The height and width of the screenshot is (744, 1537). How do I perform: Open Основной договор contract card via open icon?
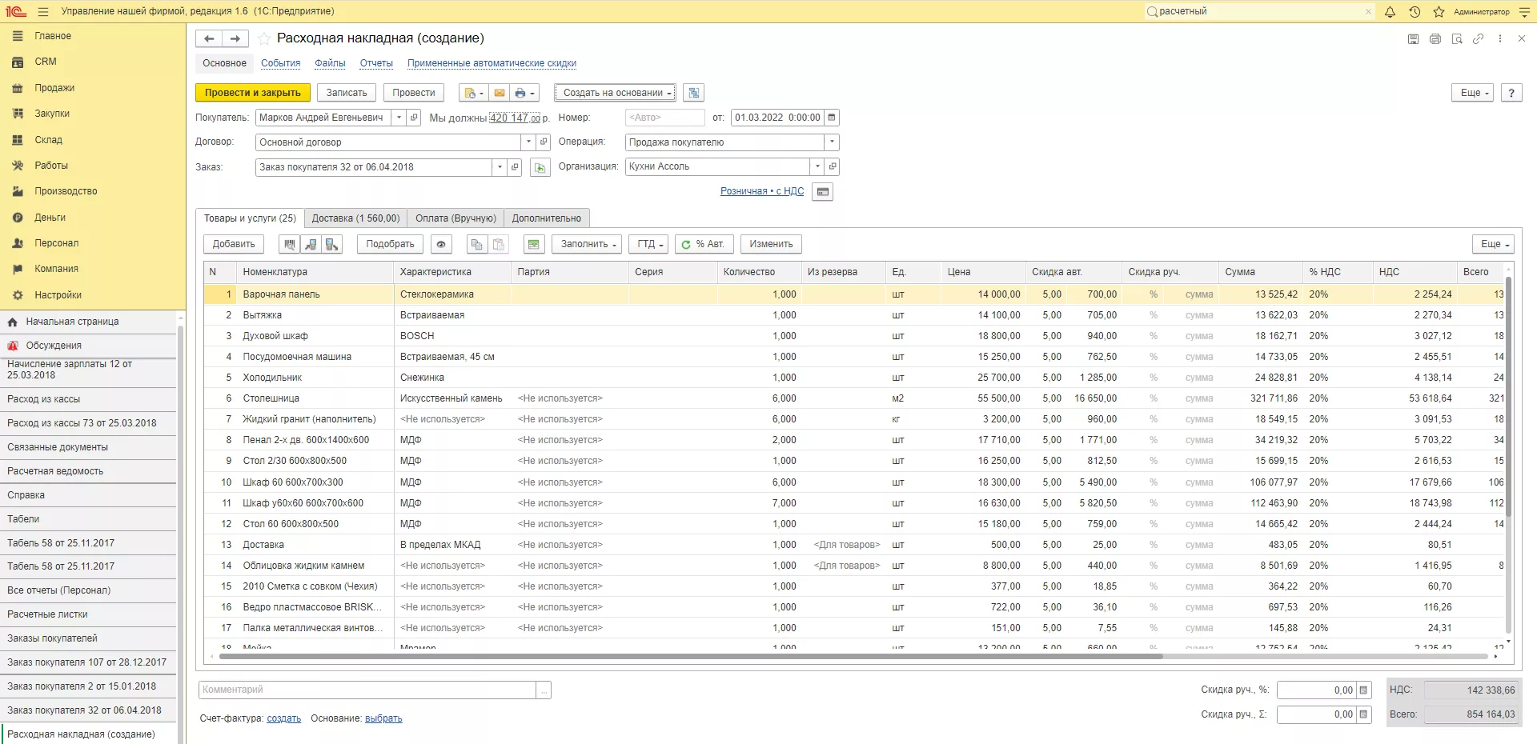[x=544, y=142]
